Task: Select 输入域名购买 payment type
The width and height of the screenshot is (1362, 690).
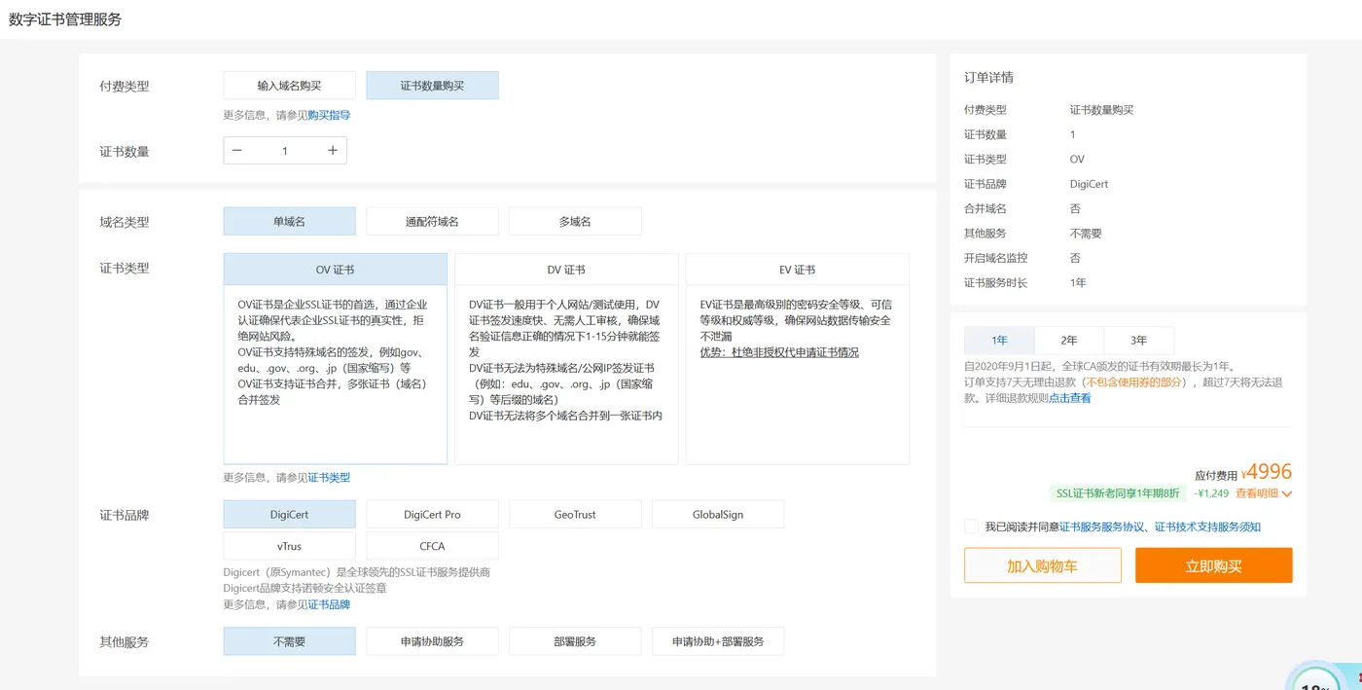Action: point(289,86)
